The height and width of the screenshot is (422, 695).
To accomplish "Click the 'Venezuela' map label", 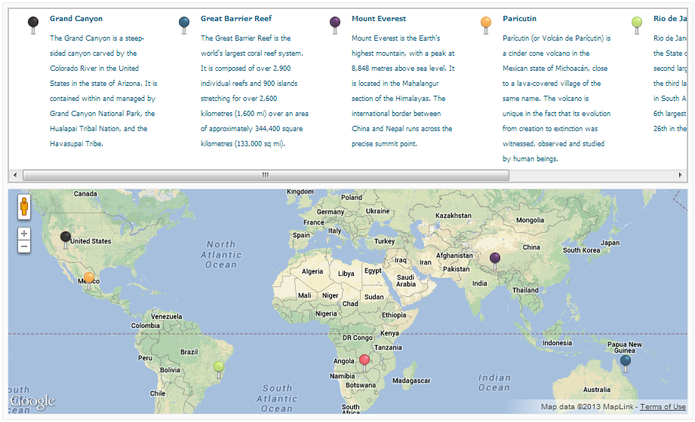I will (x=166, y=316).
